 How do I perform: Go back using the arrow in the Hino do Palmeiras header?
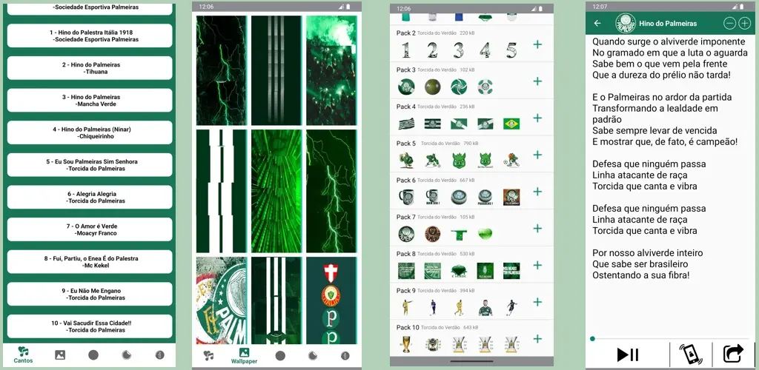coord(598,23)
